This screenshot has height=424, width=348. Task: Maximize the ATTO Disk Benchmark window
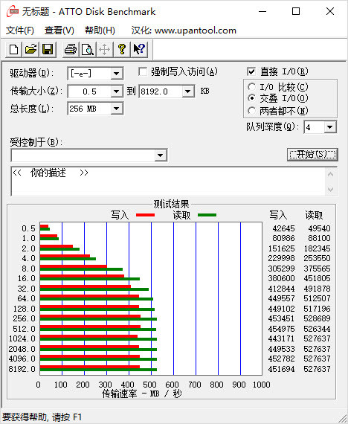click(296, 11)
